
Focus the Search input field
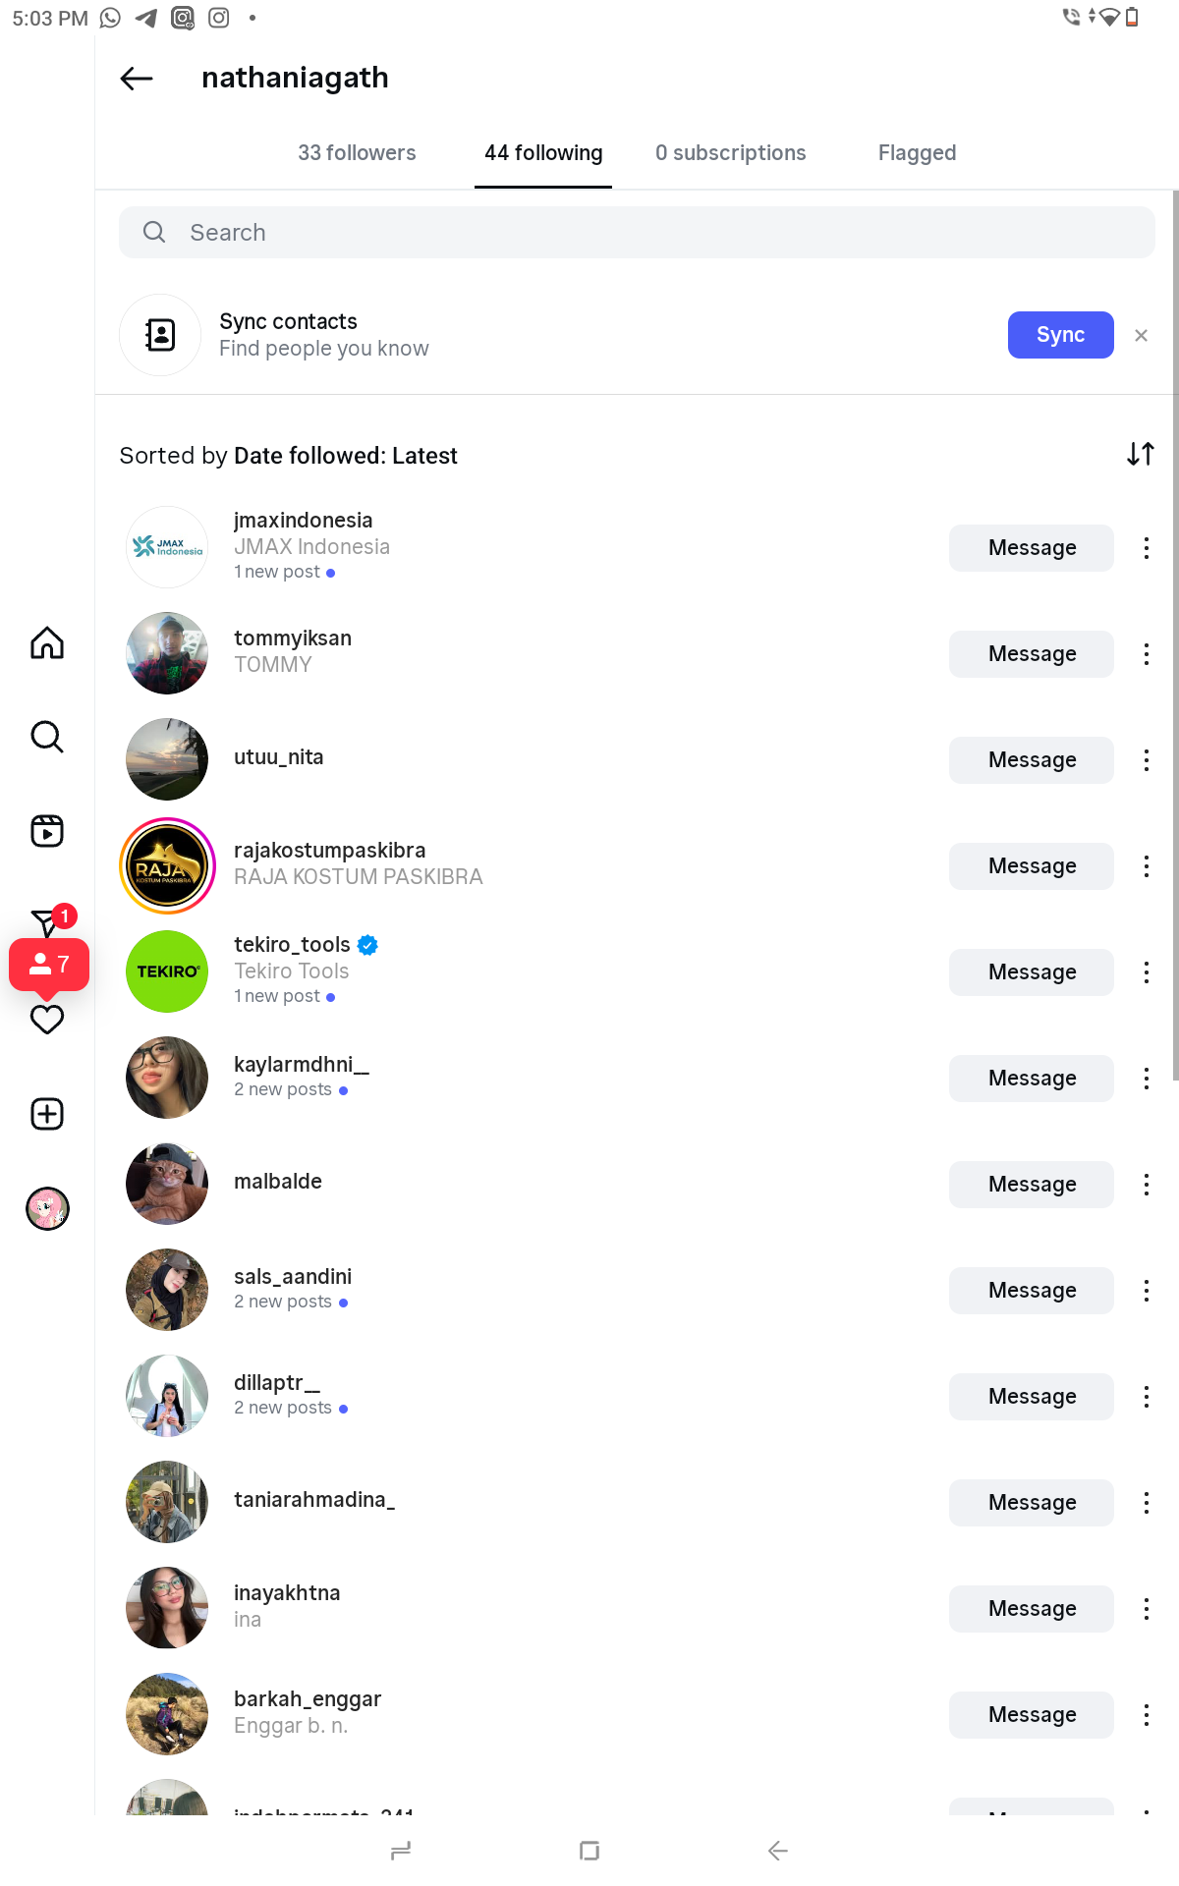click(637, 233)
